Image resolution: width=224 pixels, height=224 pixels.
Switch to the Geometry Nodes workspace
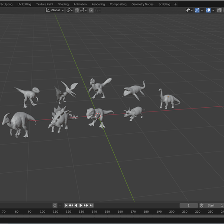(142, 4)
